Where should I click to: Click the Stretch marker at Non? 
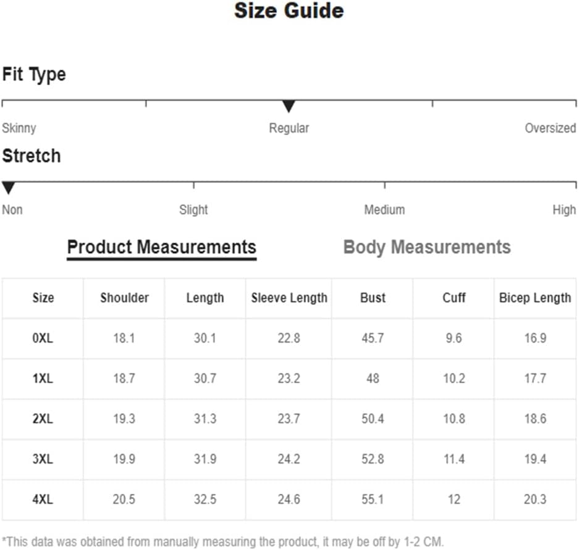pos(9,188)
